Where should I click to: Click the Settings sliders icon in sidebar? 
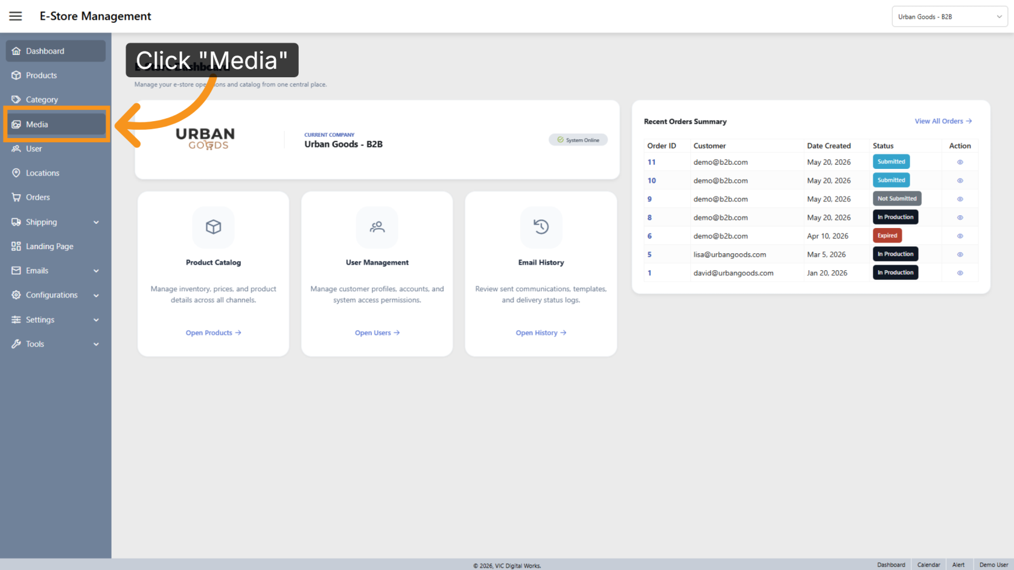tap(16, 320)
